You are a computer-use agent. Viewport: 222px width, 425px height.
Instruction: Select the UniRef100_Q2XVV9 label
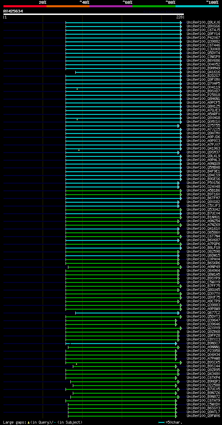tap(203, 328)
